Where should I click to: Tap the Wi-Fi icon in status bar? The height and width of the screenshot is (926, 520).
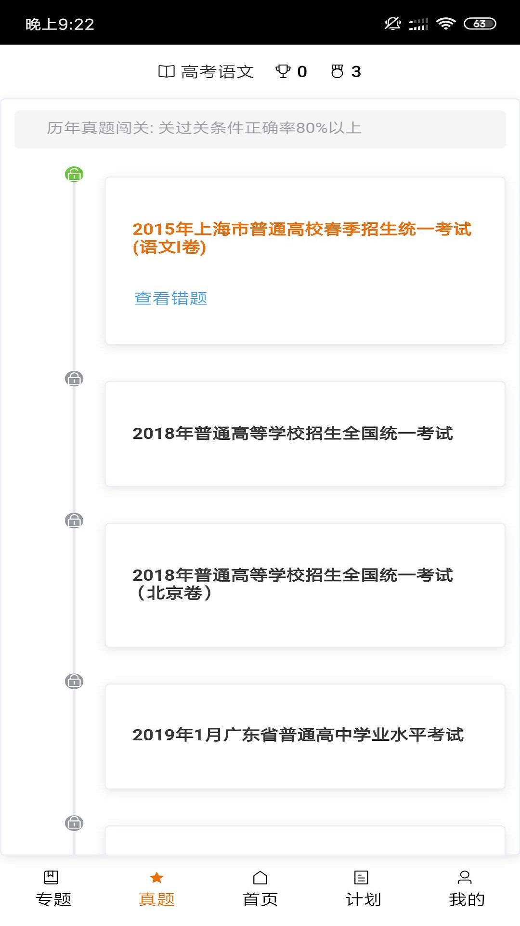(445, 24)
